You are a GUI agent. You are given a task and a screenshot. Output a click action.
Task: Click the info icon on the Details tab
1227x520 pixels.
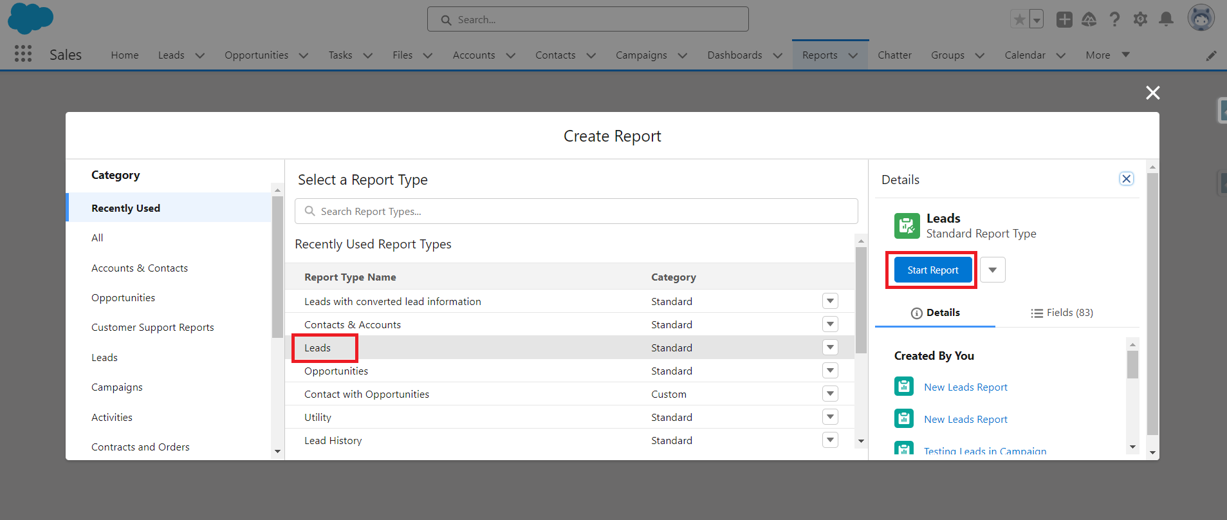[x=917, y=313]
